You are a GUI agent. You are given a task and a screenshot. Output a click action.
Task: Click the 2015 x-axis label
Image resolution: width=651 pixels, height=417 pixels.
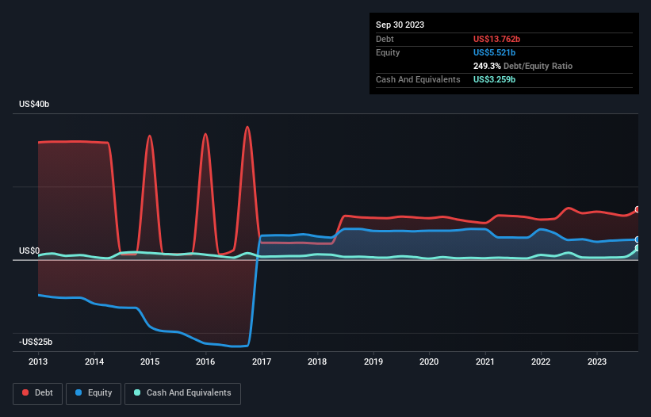point(150,362)
